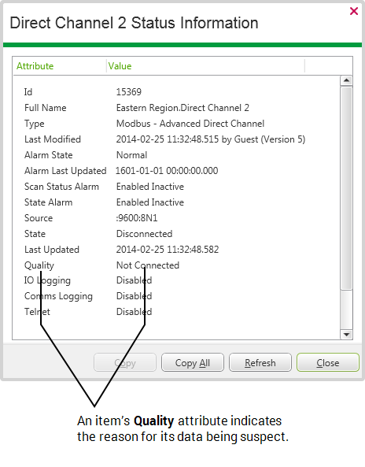This screenshot has width=365, height=467.
Task: Click the scrollbar down arrow
Action: pos(346,334)
